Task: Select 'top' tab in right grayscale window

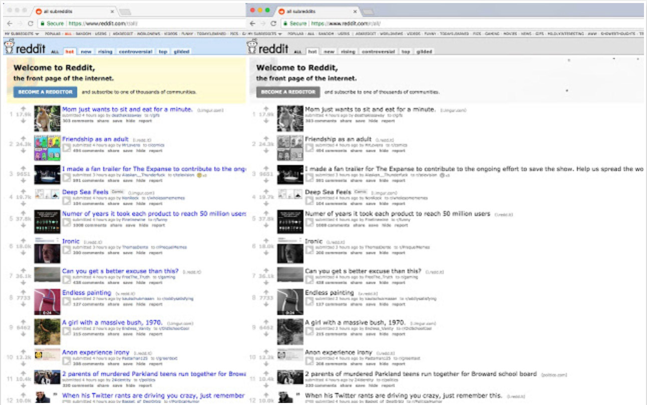Action: [406, 51]
